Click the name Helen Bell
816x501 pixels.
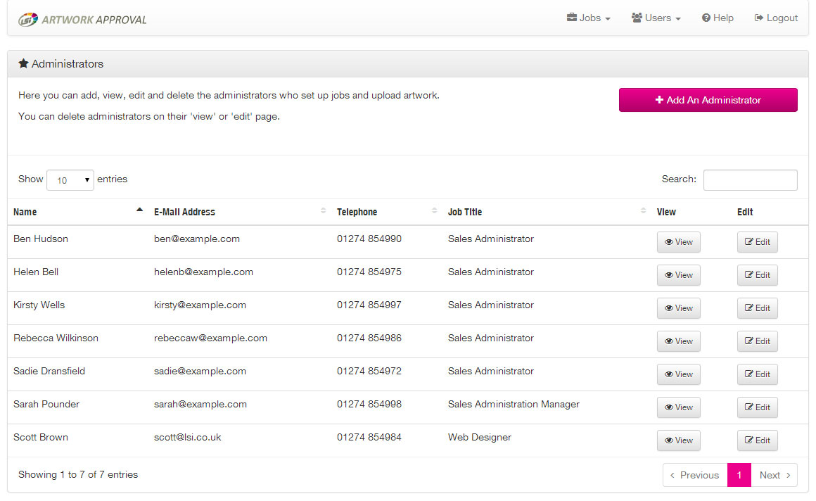click(36, 272)
